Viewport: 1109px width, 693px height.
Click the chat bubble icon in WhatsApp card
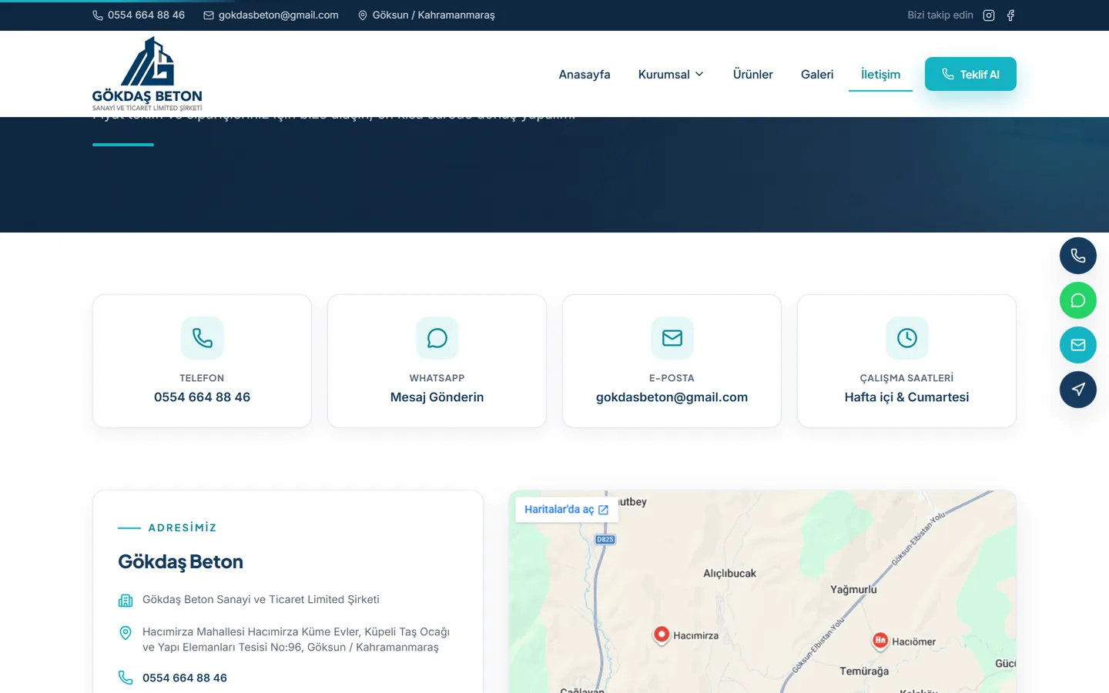[x=437, y=338]
